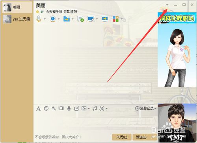
Task: Open the emoji smiley picker
Action: 46,108
